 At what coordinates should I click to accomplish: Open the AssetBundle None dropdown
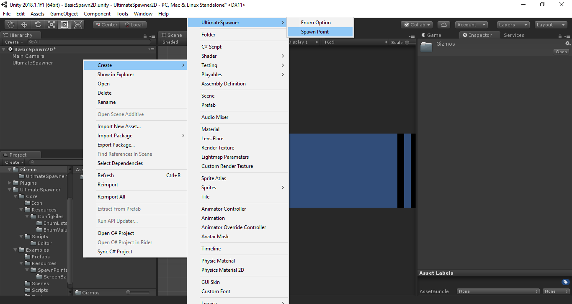pos(498,291)
